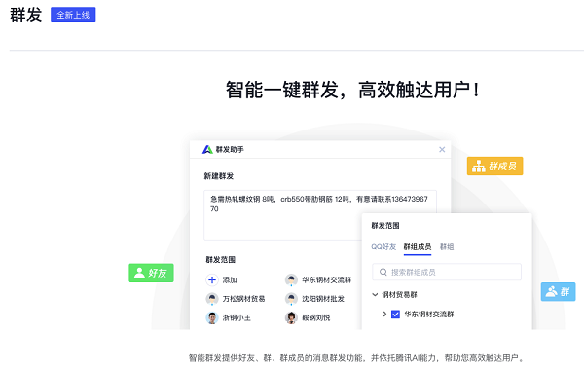
Task: Click the 添加 label text
Action: point(230,280)
